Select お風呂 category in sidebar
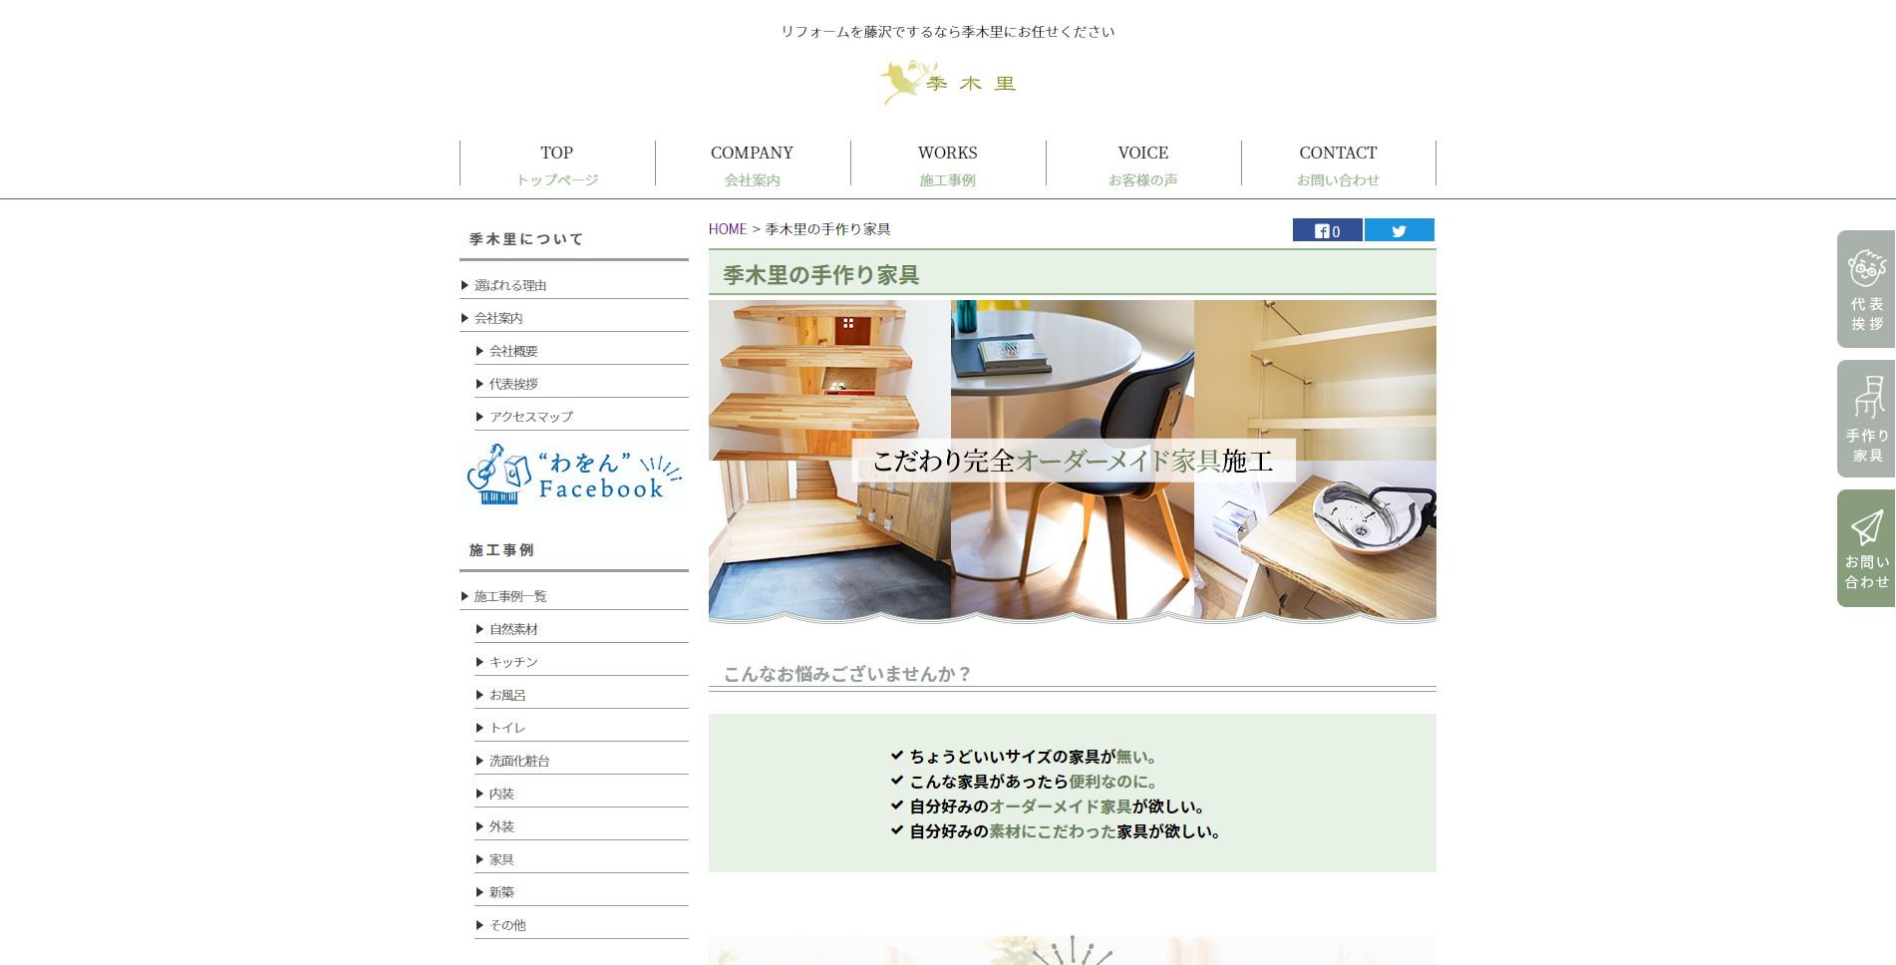The image size is (1896, 965). point(581,695)
